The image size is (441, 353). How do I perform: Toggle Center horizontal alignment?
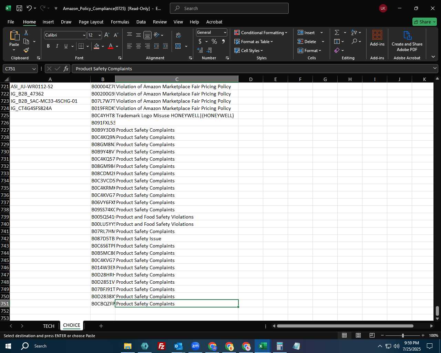[139, 46]
